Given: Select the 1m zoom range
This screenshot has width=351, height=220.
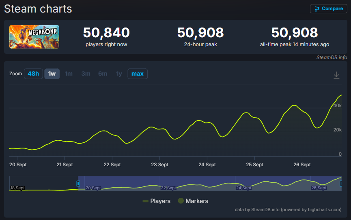Looking at the screenshot, I should (69, 74).
